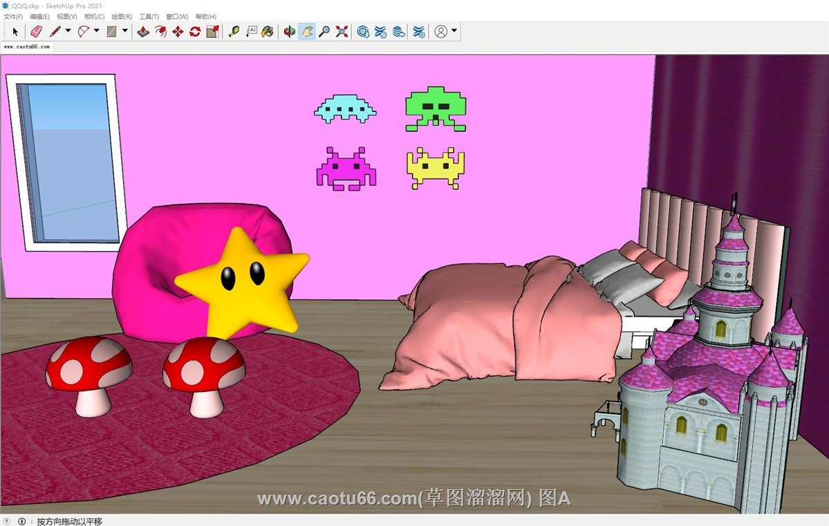Screen dimensions: 829x526
Task: Click the user account icon
Action: tap(440, 32)
